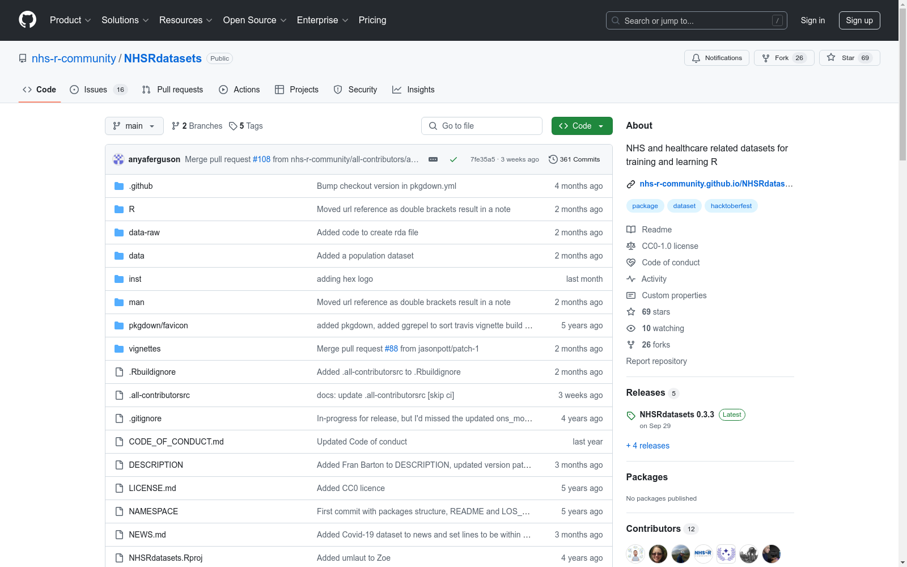Open the .github folder icon

click(119, 186)
